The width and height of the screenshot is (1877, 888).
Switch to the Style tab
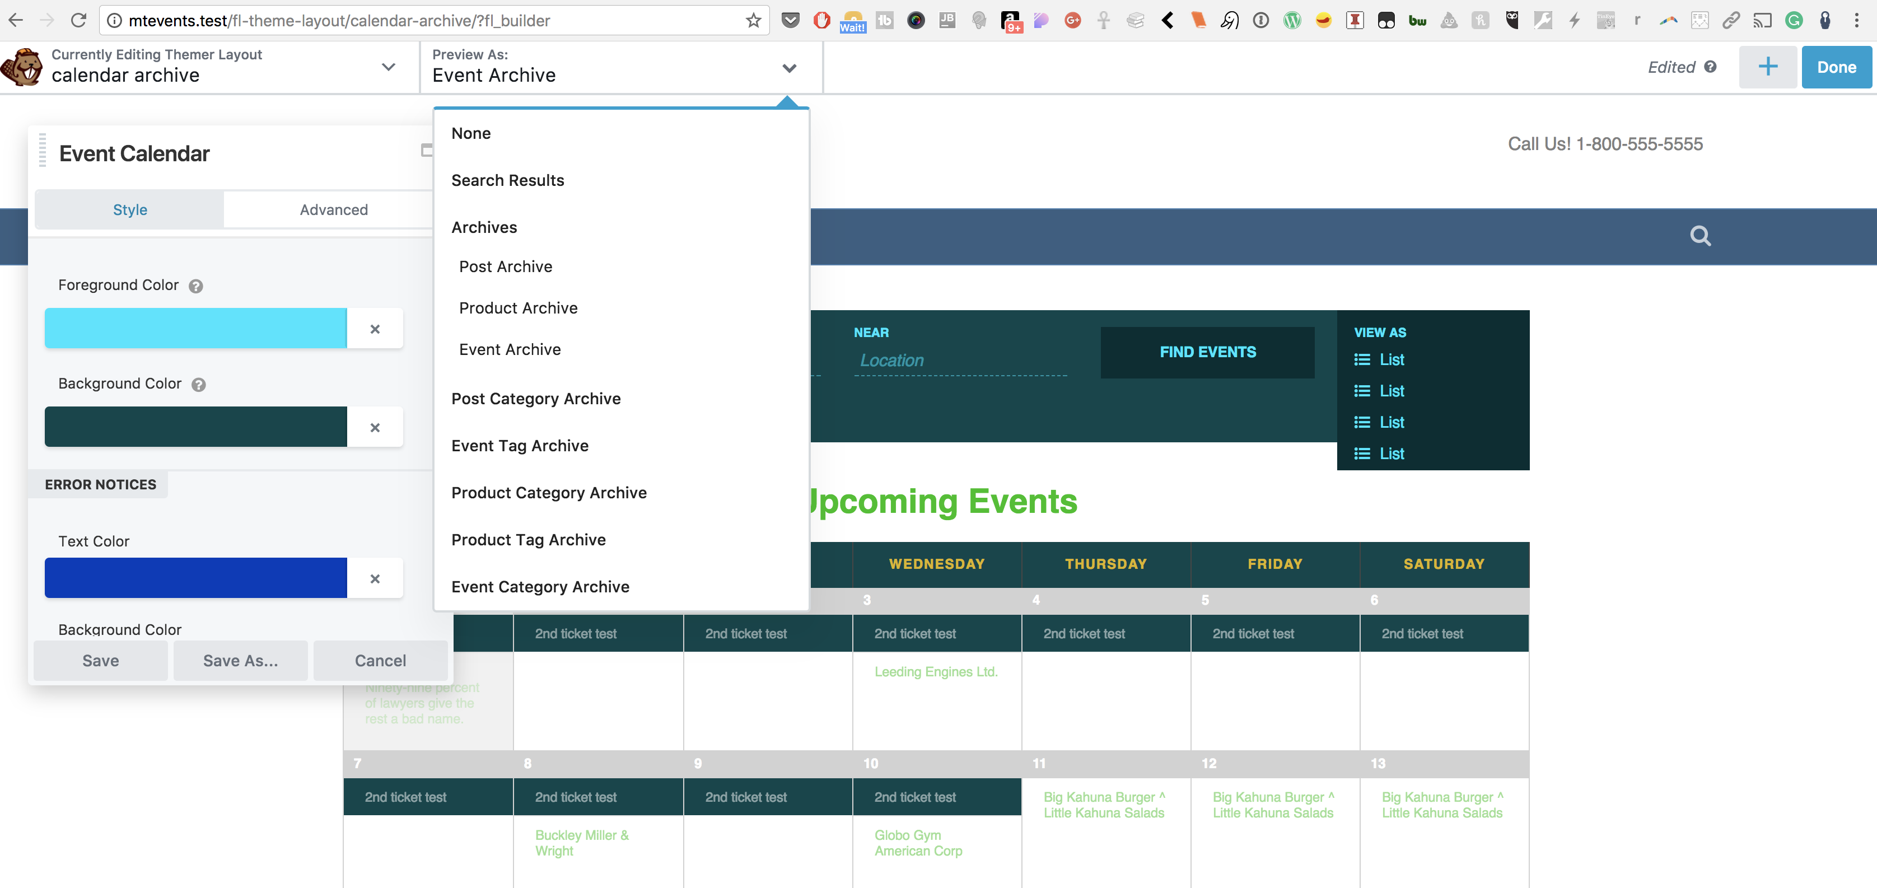(130, 210)
